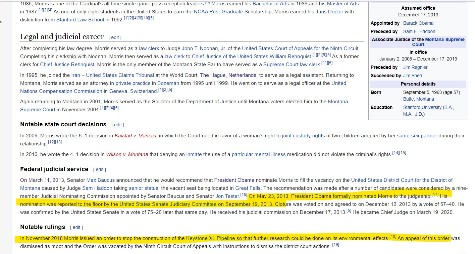Follow the same-sex partner link
The width and height of the screenshot is (475, 254).
[x=417, y=135]
